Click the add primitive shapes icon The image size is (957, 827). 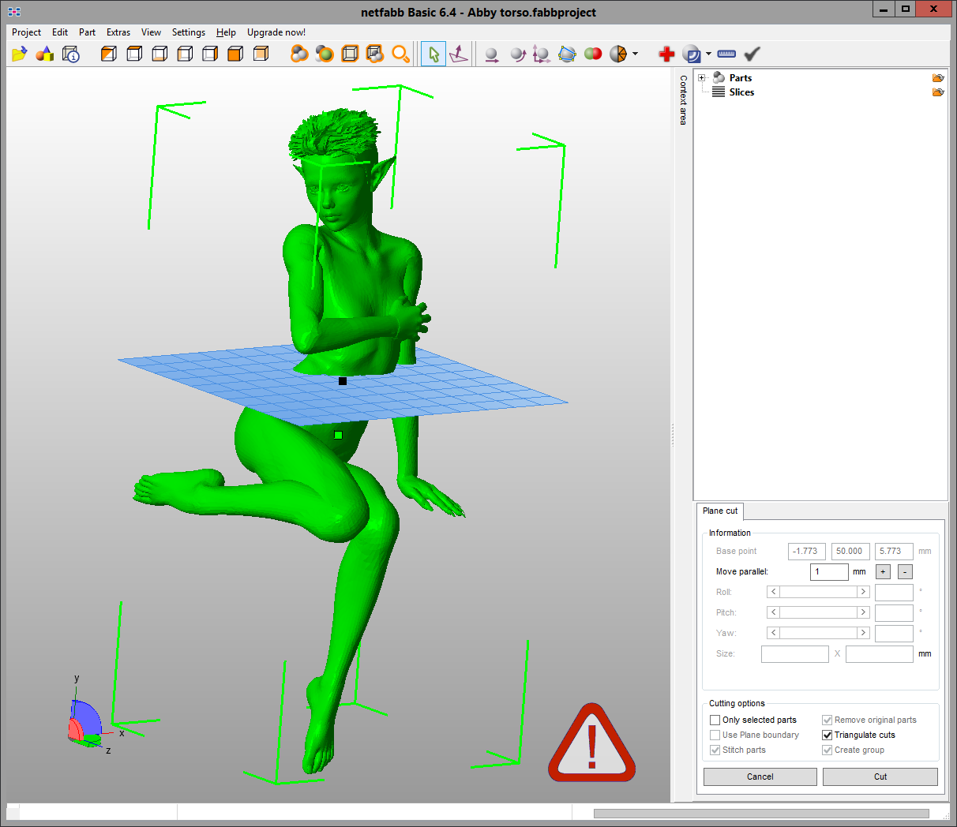pos(45,54)
